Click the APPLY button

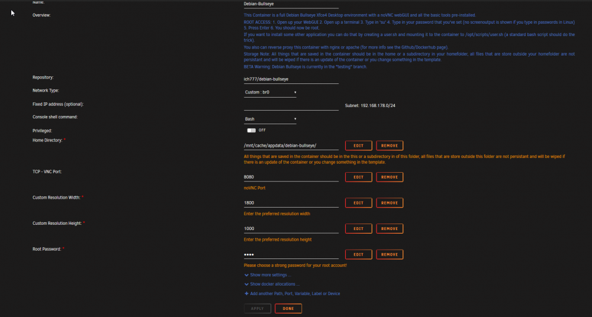click(x=258, y=308)
